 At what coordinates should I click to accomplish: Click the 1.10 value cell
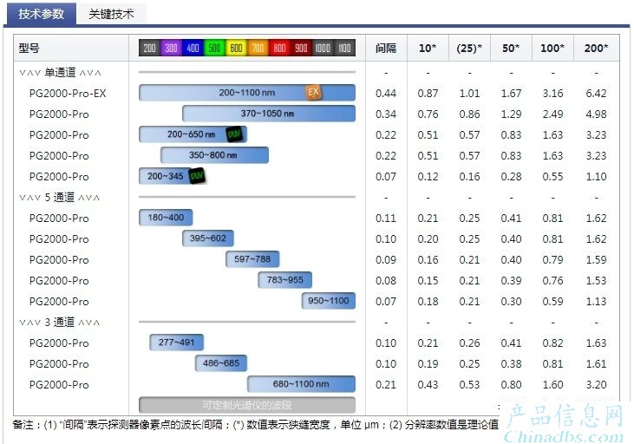pos(597,177)
